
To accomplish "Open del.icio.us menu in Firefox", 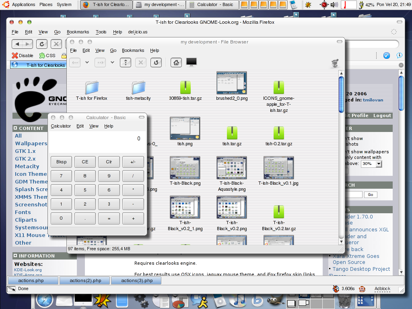I will (138, 32).
